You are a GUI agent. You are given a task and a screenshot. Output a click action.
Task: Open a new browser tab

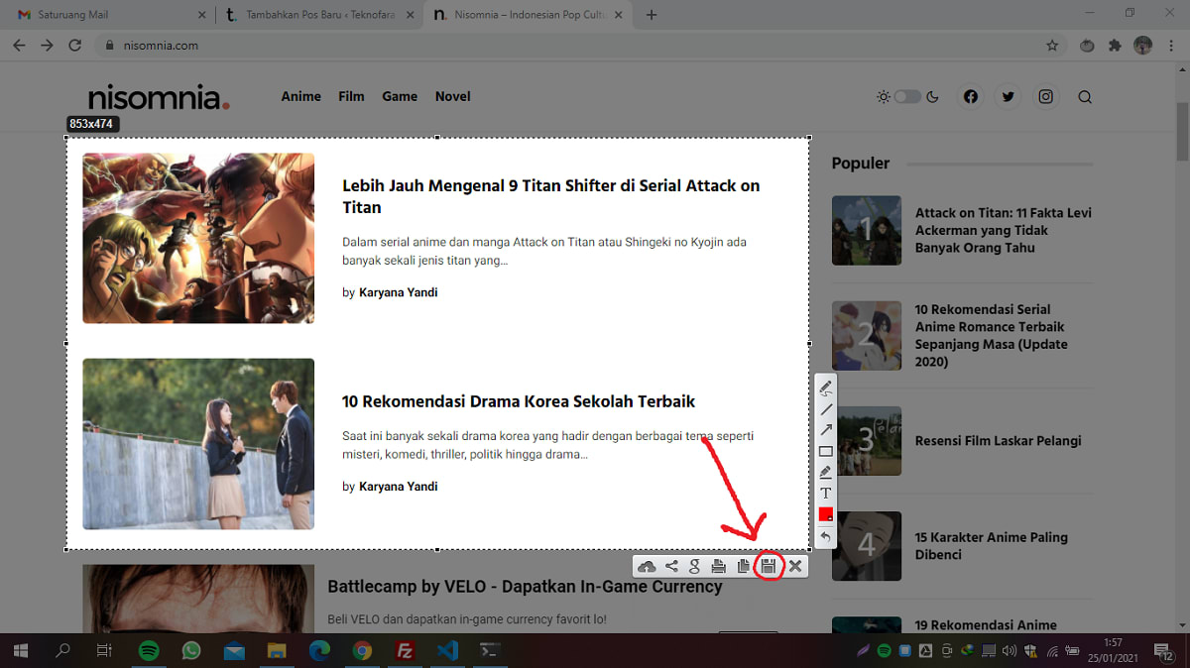pyautogui.click(x=652, y=15)
